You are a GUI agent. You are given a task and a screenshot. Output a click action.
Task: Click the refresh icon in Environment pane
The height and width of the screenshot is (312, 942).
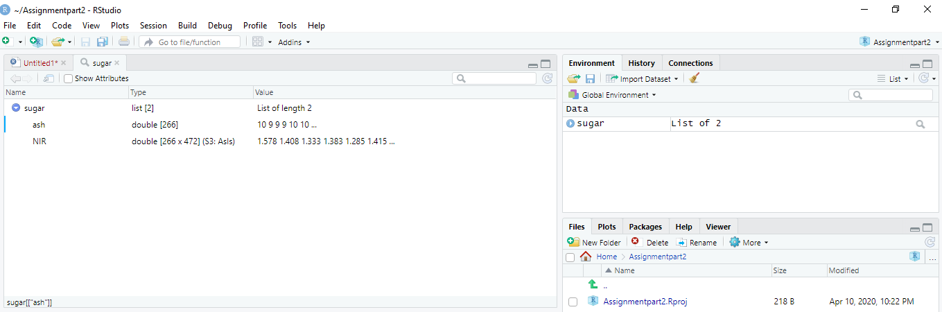pyautogui.click(x=923, y=78)
